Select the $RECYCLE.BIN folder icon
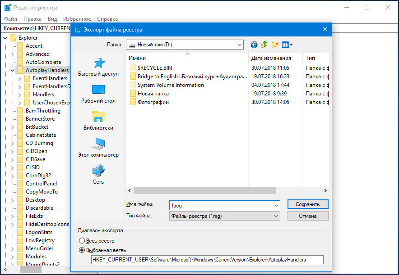399x275 pixels. coord(133,68)
